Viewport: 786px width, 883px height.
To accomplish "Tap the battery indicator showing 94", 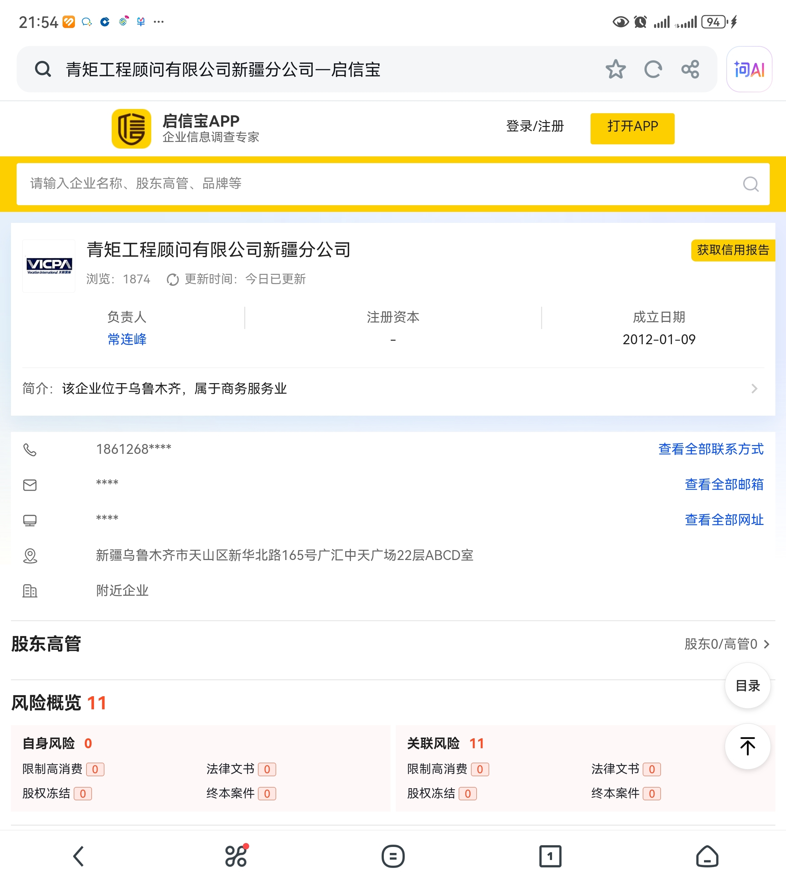I will point(714,22).
